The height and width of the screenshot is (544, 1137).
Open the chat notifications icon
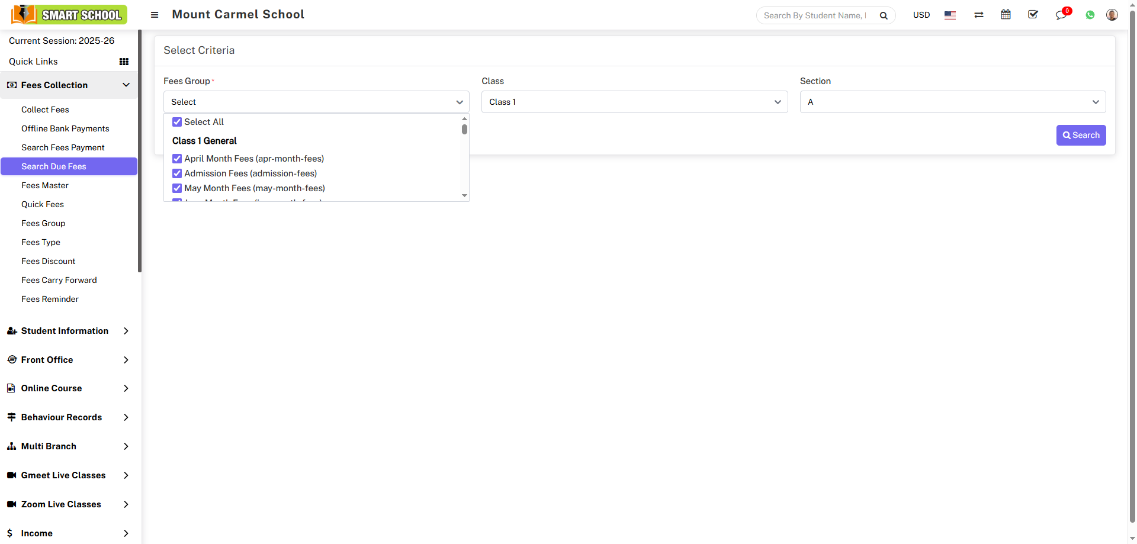tap(1061, 15)
